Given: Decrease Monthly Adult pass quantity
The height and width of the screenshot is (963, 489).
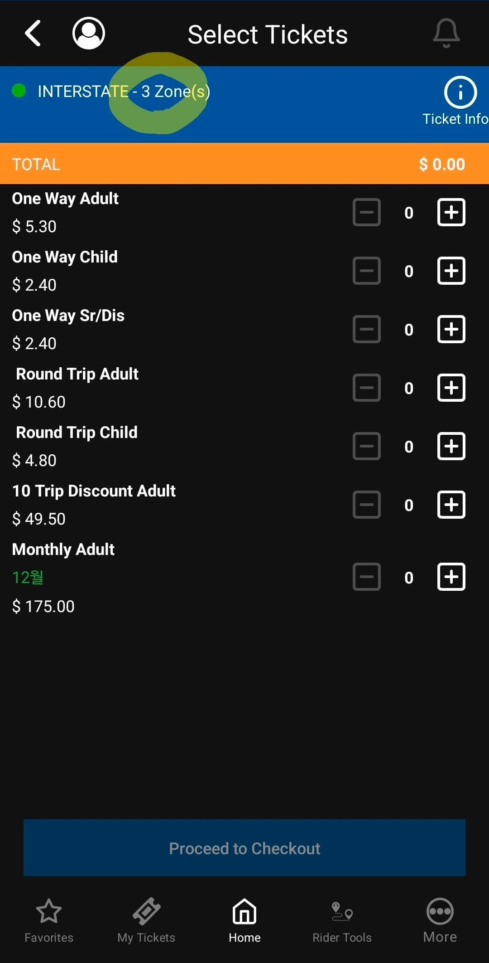Looking at the screenshot, I should pyautogui.click(x=366, y=577).
